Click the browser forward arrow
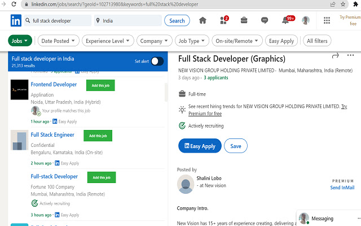361x226 pixels. point(3,4)
